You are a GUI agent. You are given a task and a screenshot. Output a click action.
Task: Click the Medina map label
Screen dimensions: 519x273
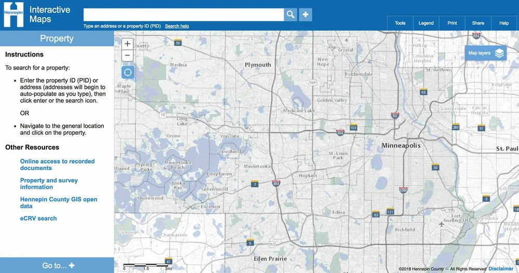pyautogui.click(x=179, y=65)
